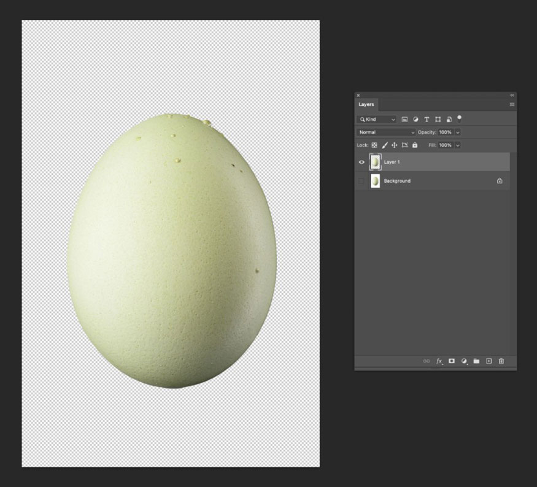Collapse Layers panel to icons
537x487 pixels.
(x=512, y=95)
